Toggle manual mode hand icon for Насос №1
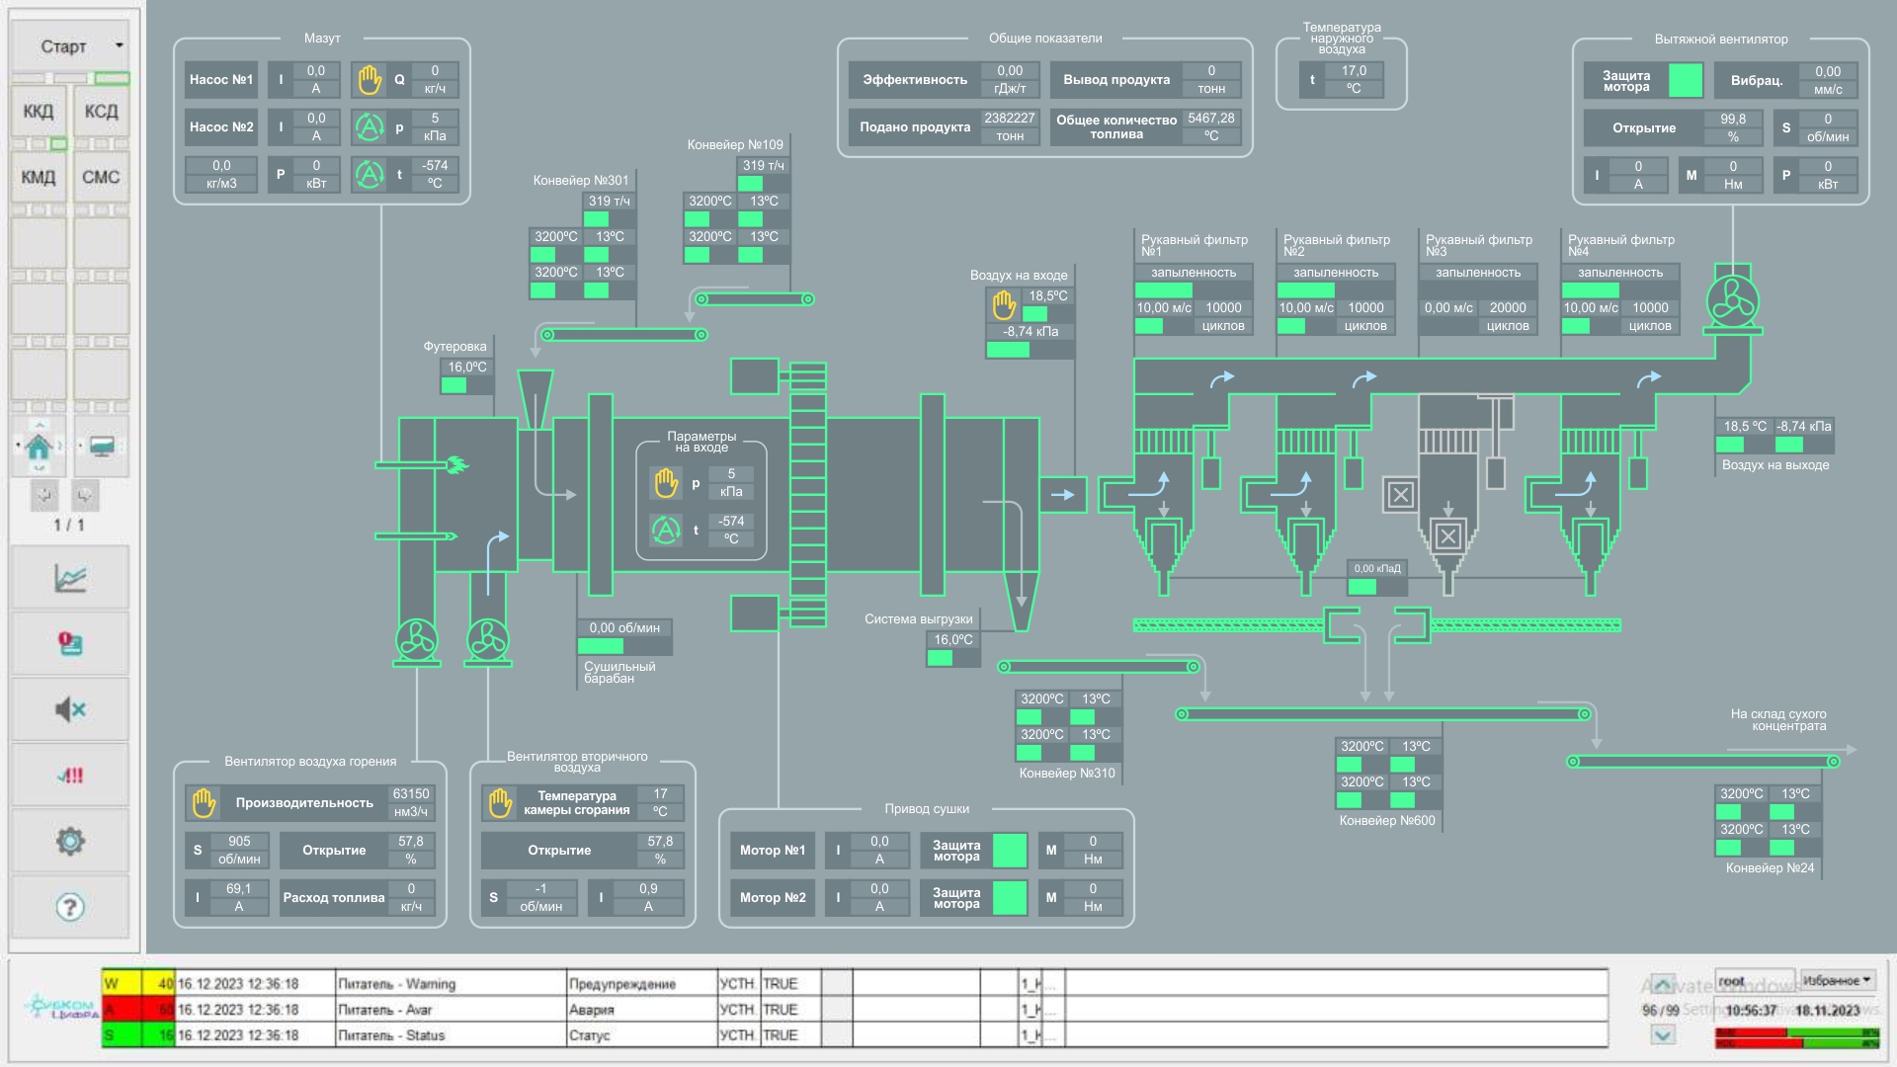The image size is (1897, 1067). pos(370,80)
